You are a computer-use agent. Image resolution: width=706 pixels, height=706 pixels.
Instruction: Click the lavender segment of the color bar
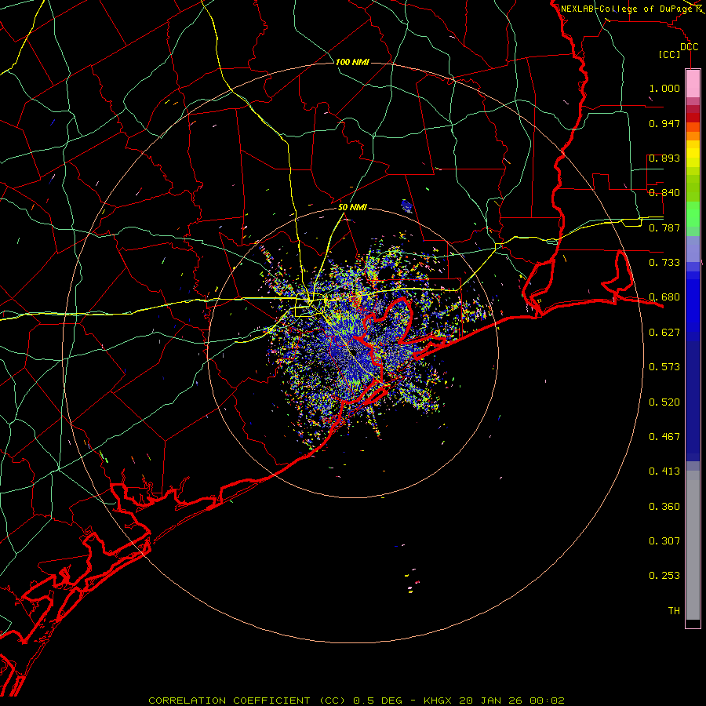tap(693, 249)
